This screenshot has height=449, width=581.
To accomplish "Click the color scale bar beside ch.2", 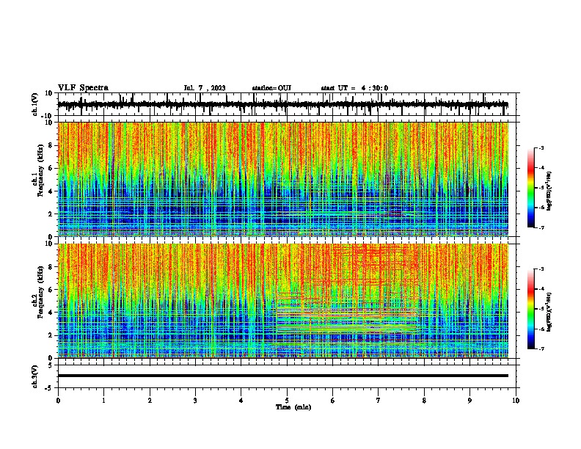I will click(530, 309).
